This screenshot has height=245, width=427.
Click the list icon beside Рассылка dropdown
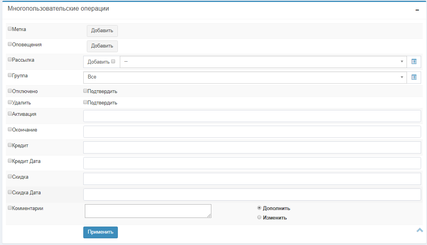(x=414, y=62)
